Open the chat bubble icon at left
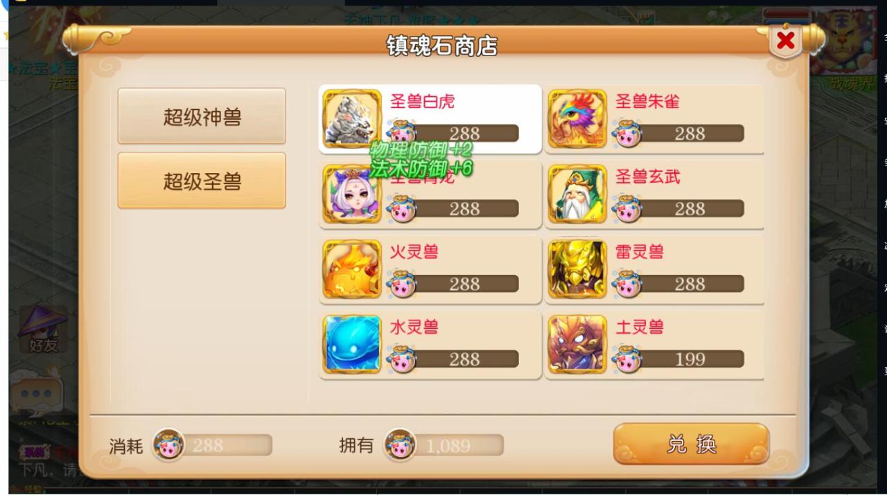The width and height of the screenshot is (887, 495). [x=36, y=392]
